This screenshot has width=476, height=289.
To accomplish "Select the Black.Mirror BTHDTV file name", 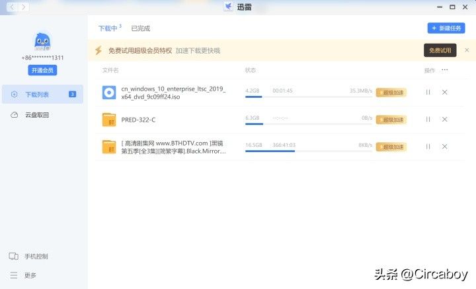I will [x=173, y=147].
